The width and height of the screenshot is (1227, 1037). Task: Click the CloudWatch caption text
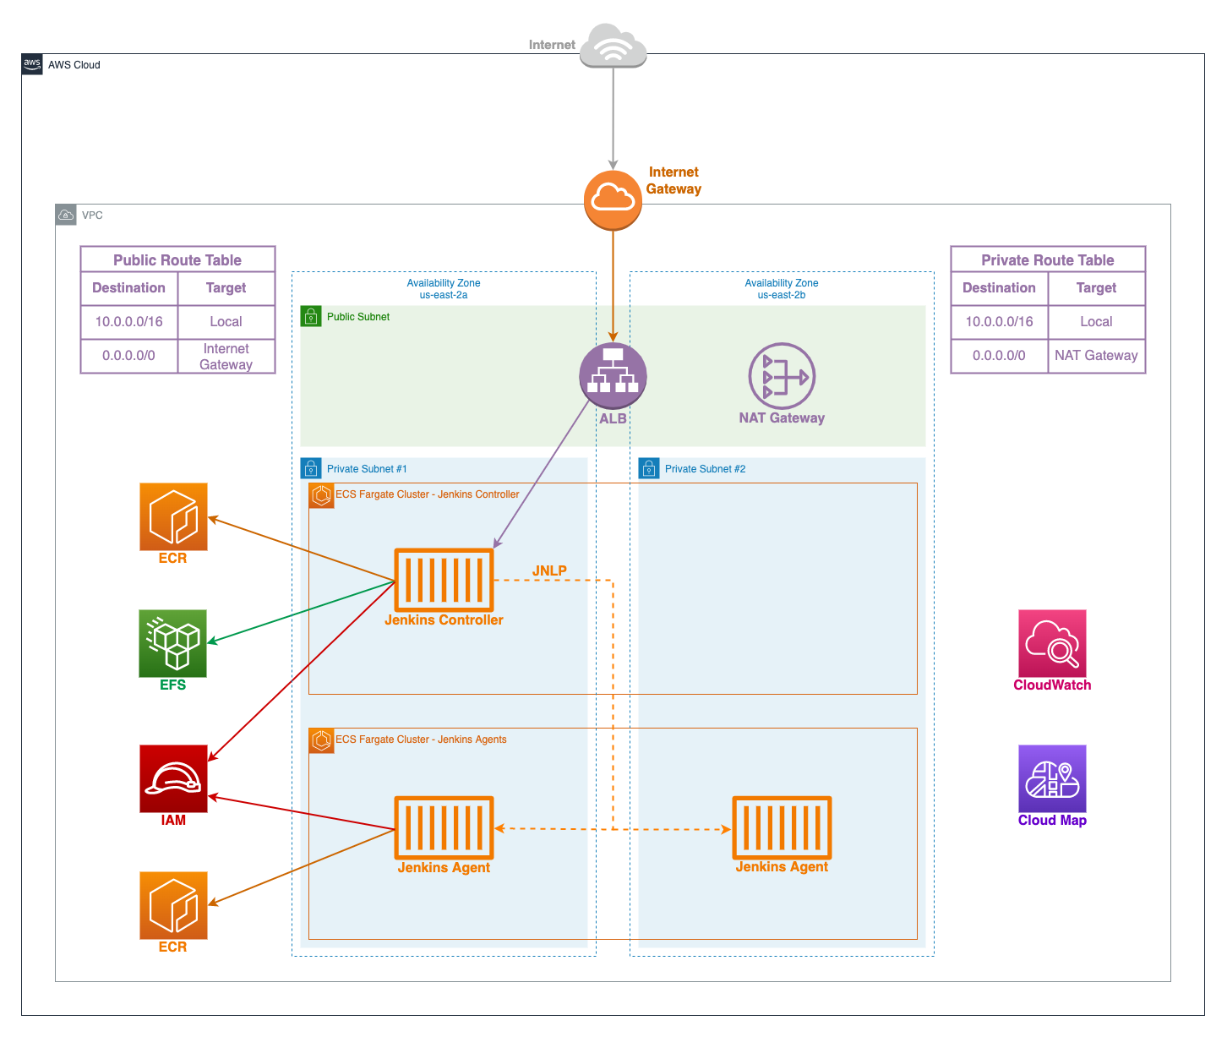click(1052, 685)
